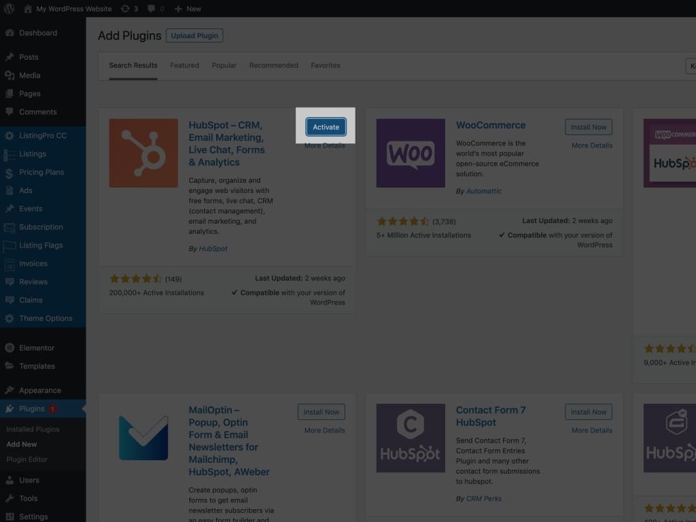Open More Details for Contact Form 7 HubSpot

click(592, 430)
